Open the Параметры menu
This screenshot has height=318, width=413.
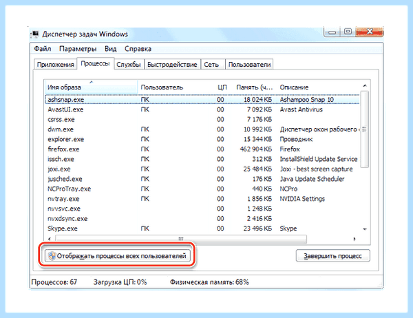(x=78, y=49)
